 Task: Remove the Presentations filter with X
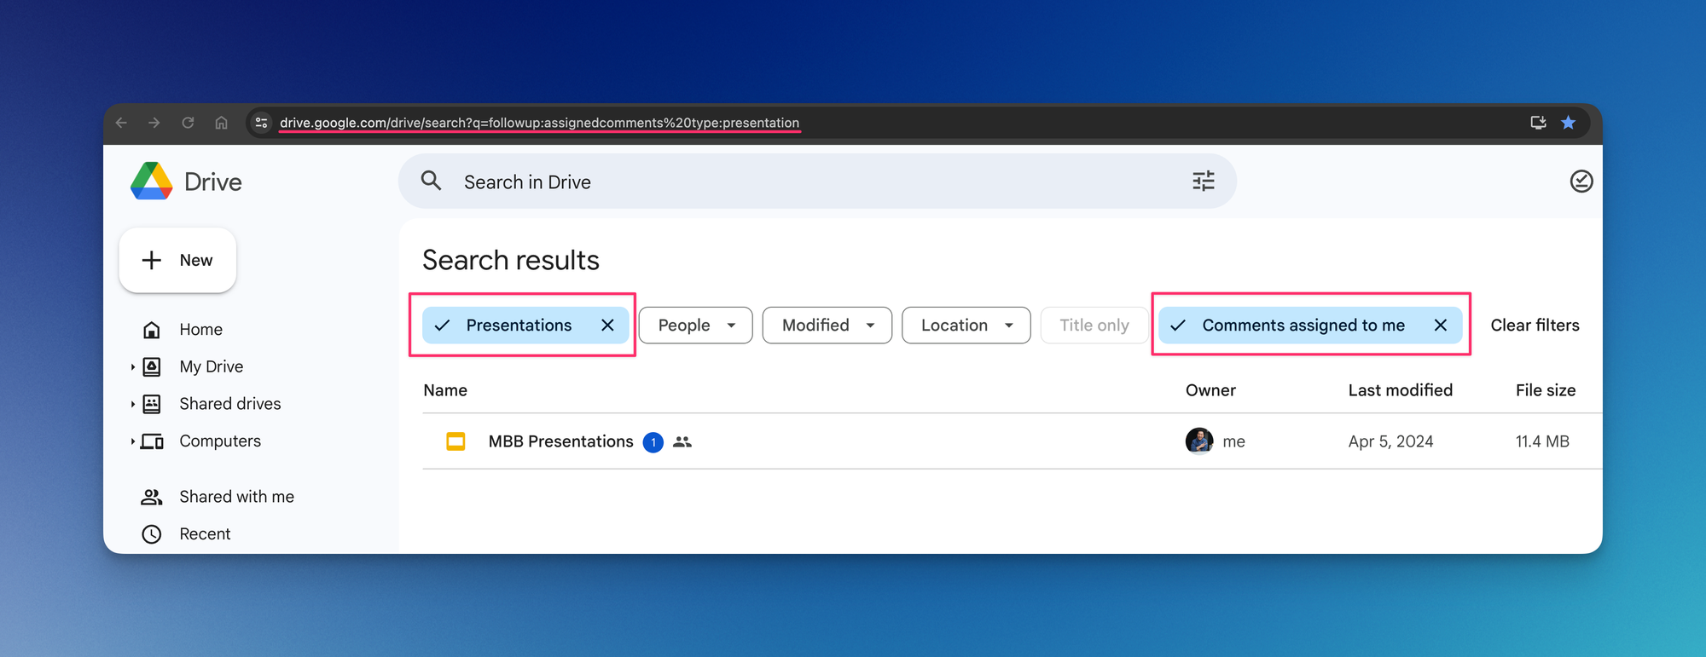(x=607, y=326)
